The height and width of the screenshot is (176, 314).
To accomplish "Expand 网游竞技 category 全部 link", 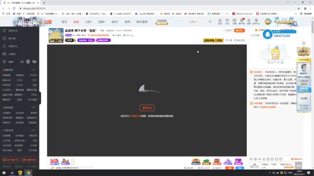I will coord(33,70).
